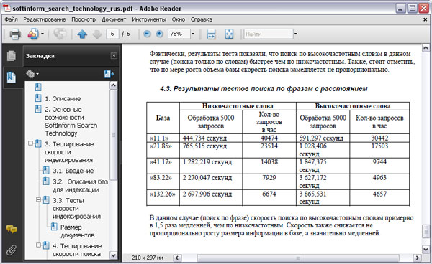Viewport: 432px width, 264px height.
Task: Click the fit one full page icon
Action: coord(229,34)
